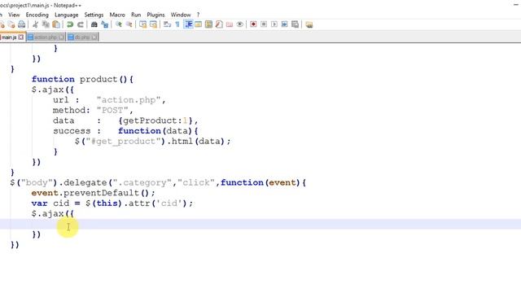Click the Zoom Out magnifier icon

(129, 24)
